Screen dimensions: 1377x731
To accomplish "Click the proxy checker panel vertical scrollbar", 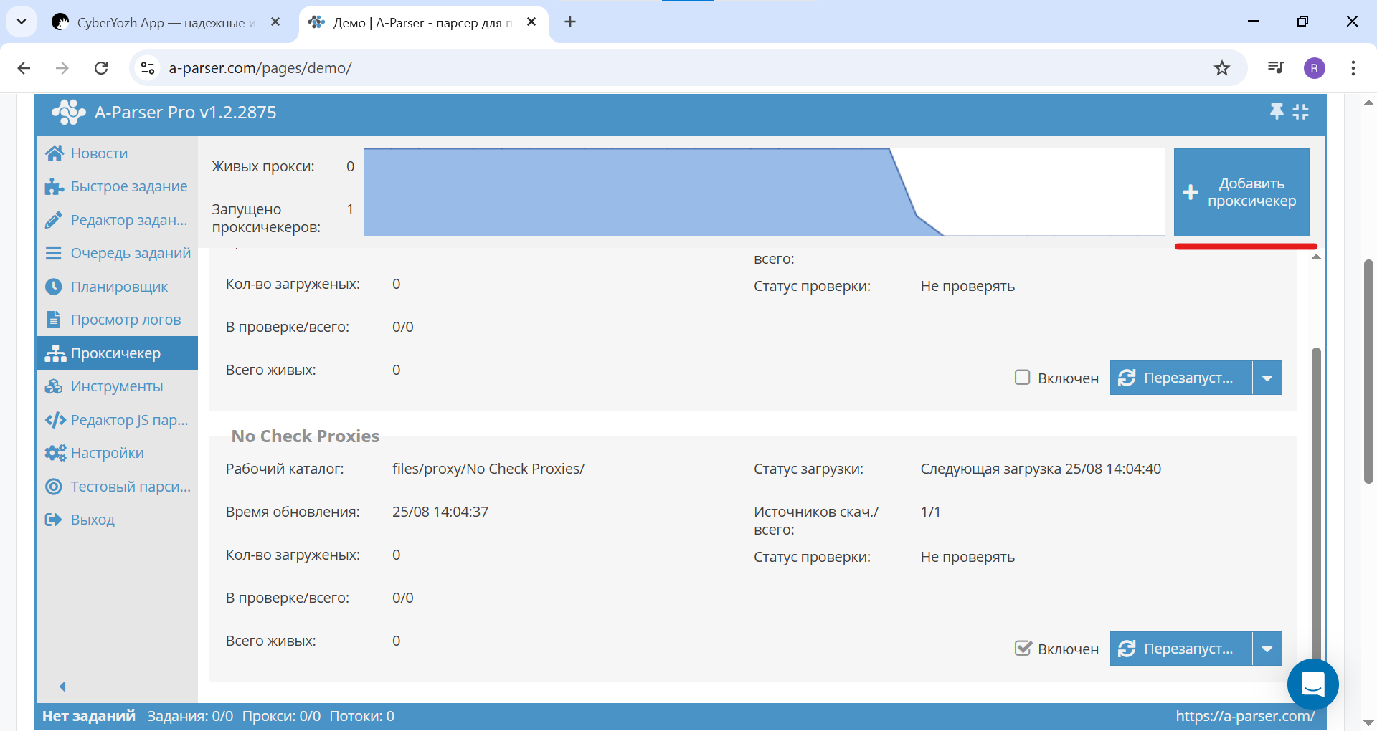I will tap(1315, 502).
